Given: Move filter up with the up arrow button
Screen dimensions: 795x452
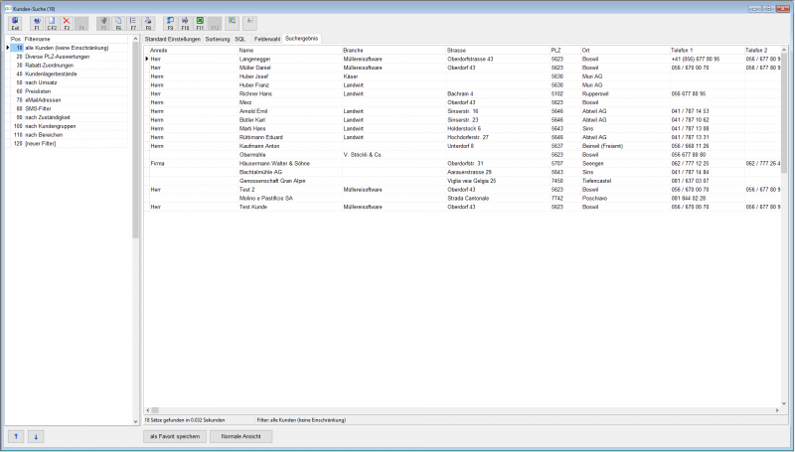Looking at the screenshot, I should point(16,436).
